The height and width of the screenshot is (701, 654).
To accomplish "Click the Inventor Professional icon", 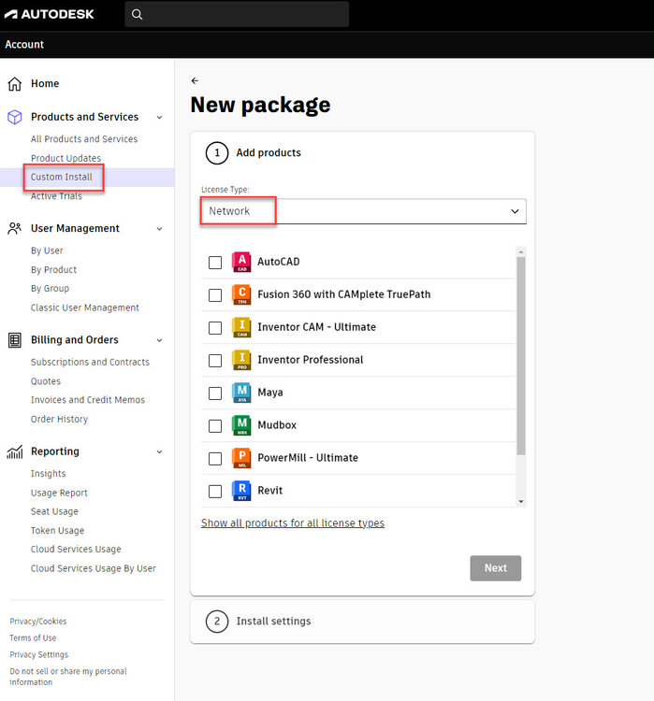I will tap(241, 360).
